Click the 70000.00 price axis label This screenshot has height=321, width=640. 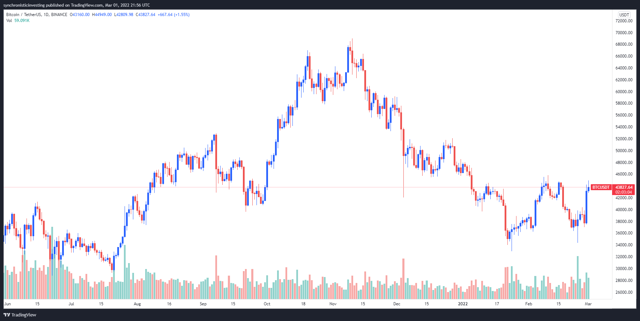click(624, 33)
